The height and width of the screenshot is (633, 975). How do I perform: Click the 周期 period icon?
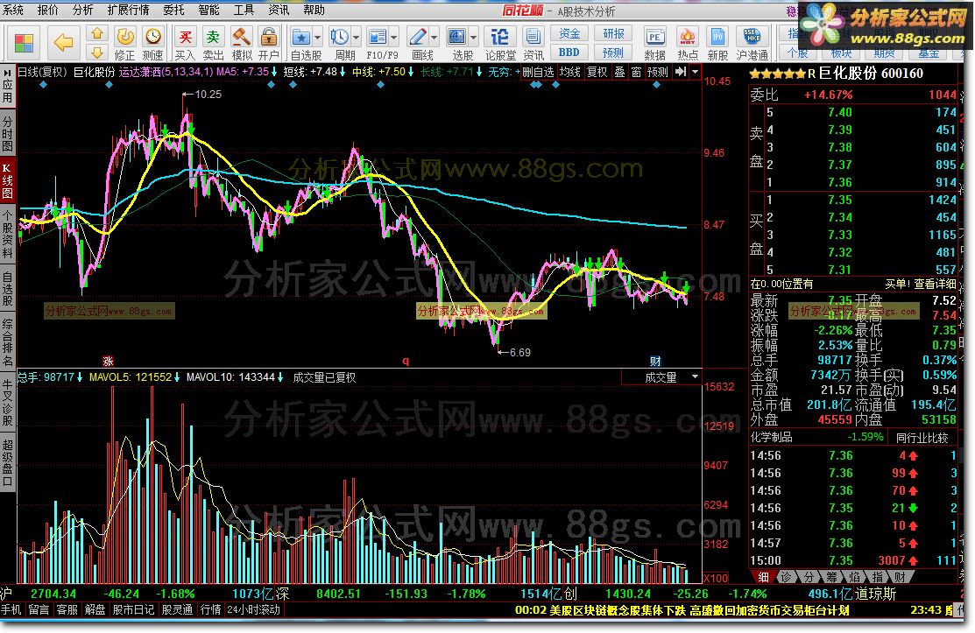[340, 38]
